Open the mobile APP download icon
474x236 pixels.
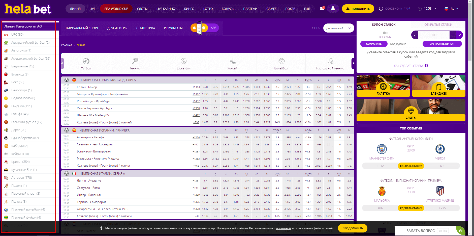[205, 28]
